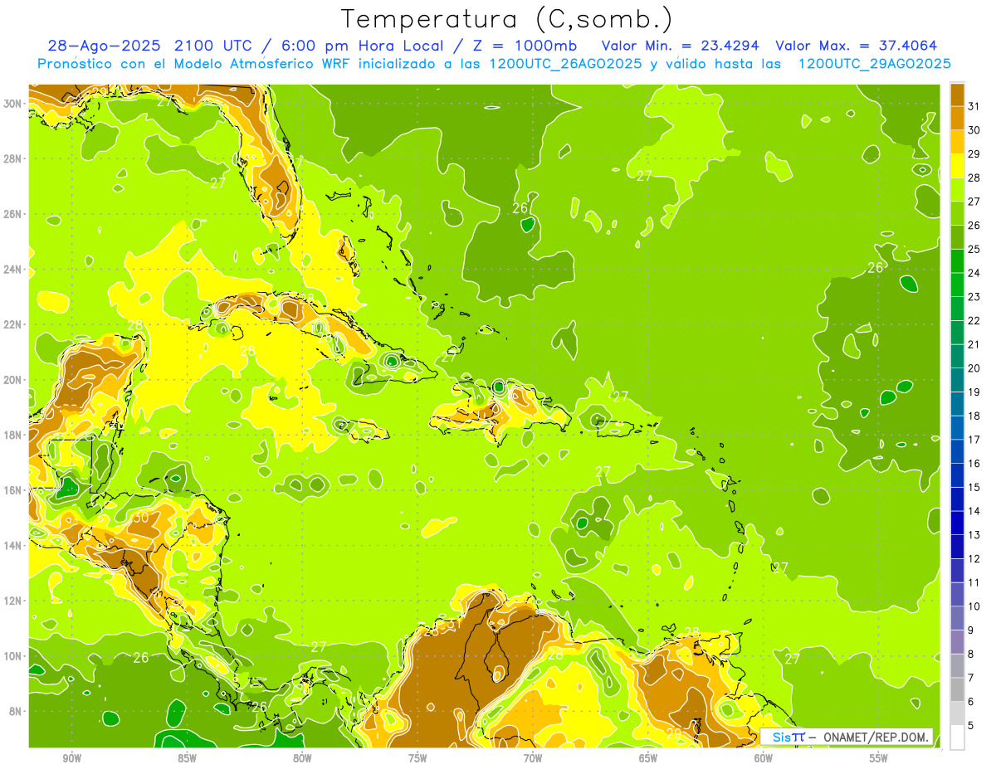The image size is (996, 769).
Task: Click the "SisTT" logo text
Action: pos(788,737)
